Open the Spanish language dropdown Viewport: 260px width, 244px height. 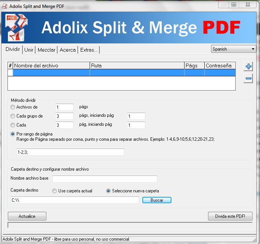tap(233, 49)
